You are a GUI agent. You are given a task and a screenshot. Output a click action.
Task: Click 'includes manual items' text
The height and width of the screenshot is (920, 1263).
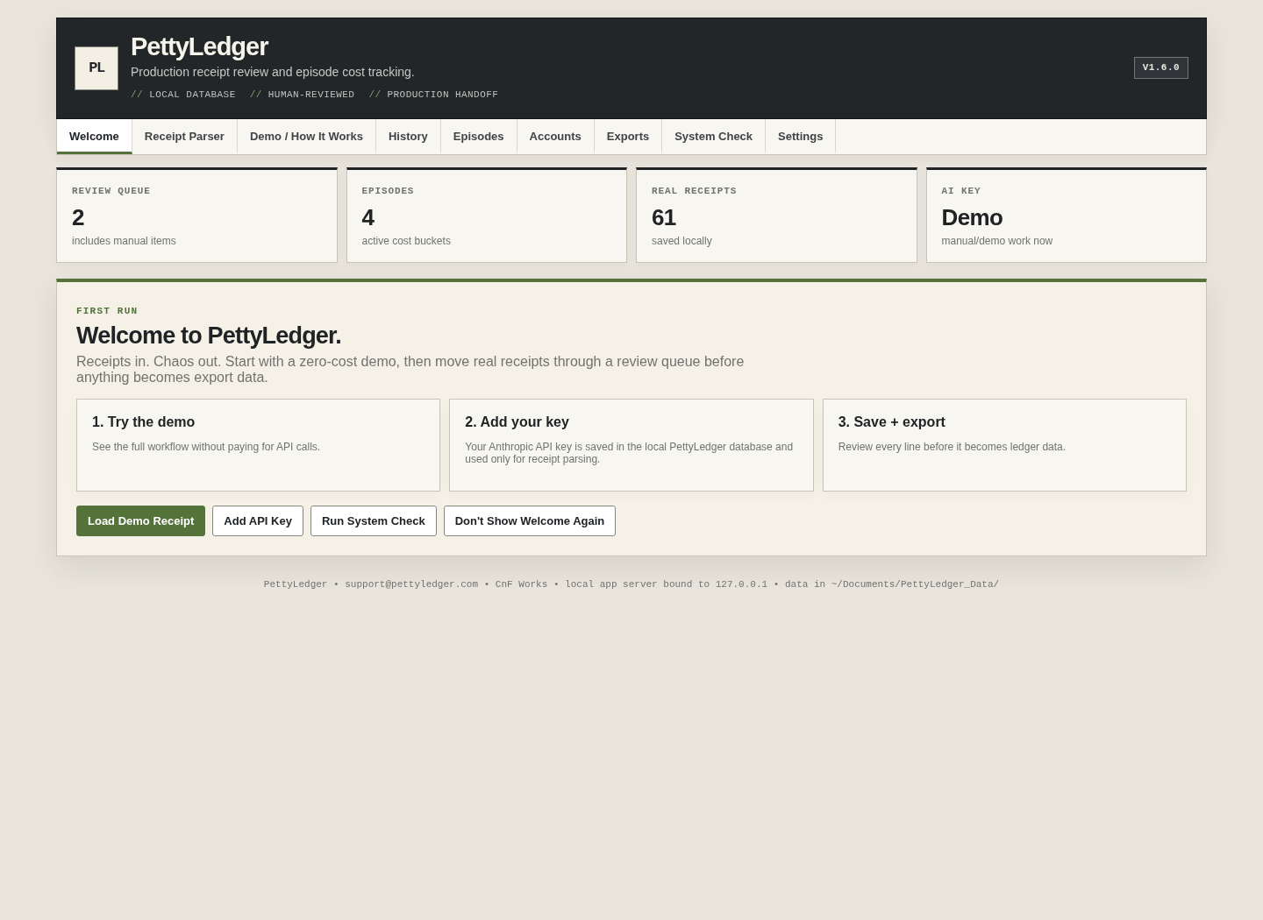(124, 241)
